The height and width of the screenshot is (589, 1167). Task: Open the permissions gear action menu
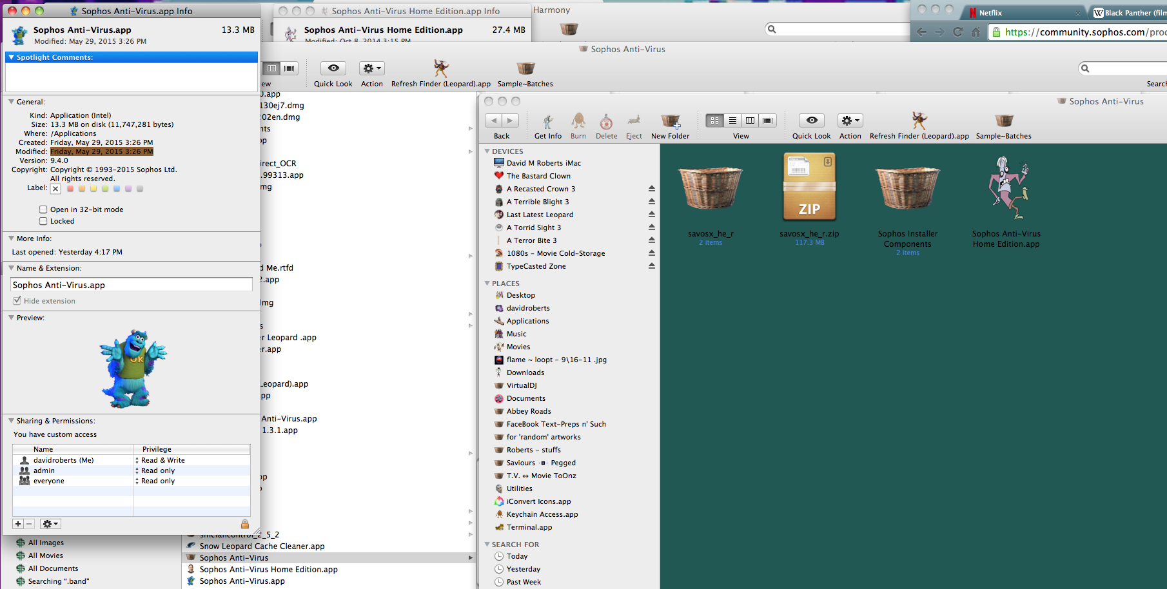[x=50, y=524]
